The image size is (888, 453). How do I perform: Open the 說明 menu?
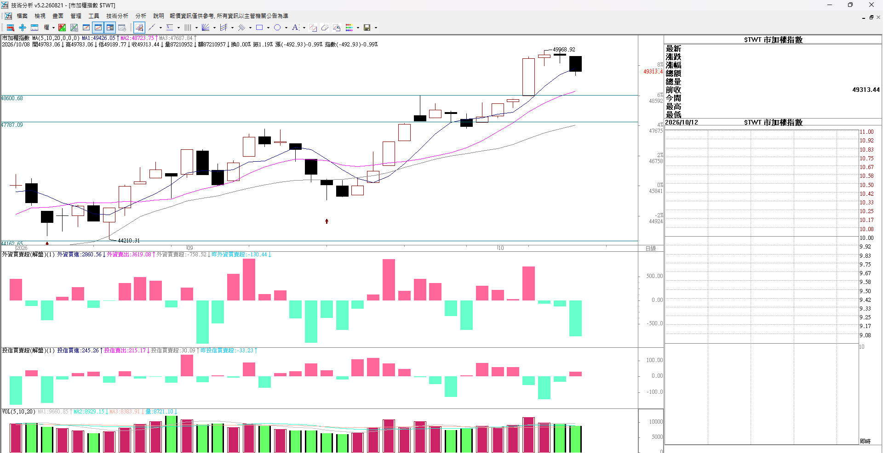click(x=159, y=16)
